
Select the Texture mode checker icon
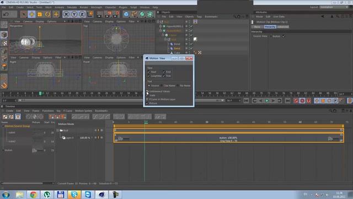pos(4,43)
